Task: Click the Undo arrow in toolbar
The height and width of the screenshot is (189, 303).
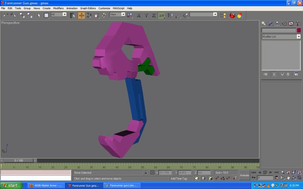Action: click(x=6, y=15)
